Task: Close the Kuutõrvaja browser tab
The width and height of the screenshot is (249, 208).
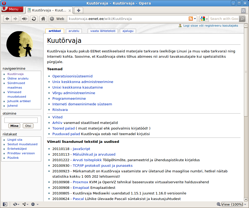Action: coord(70,10)
